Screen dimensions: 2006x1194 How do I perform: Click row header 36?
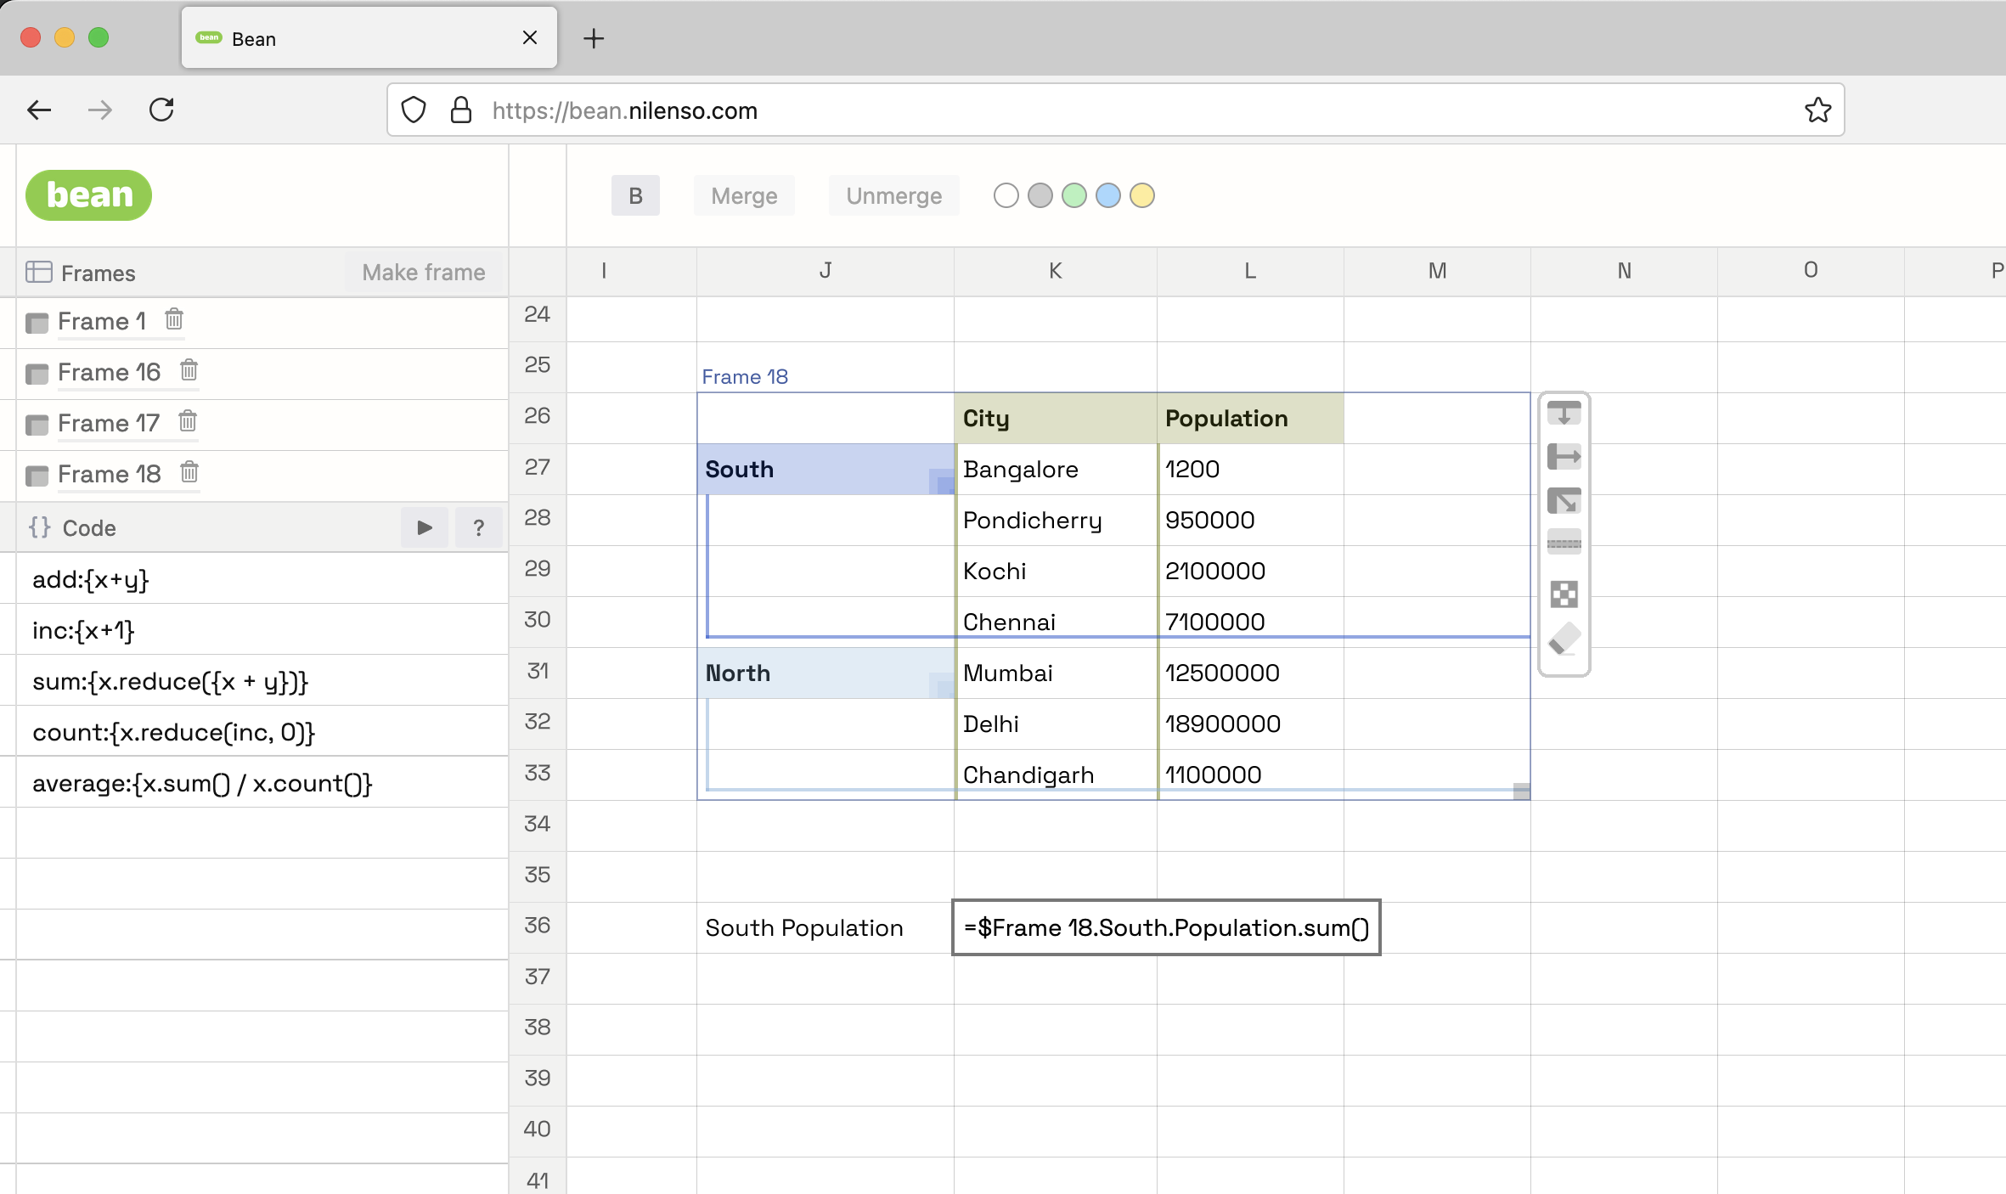[x=538, y=926]
